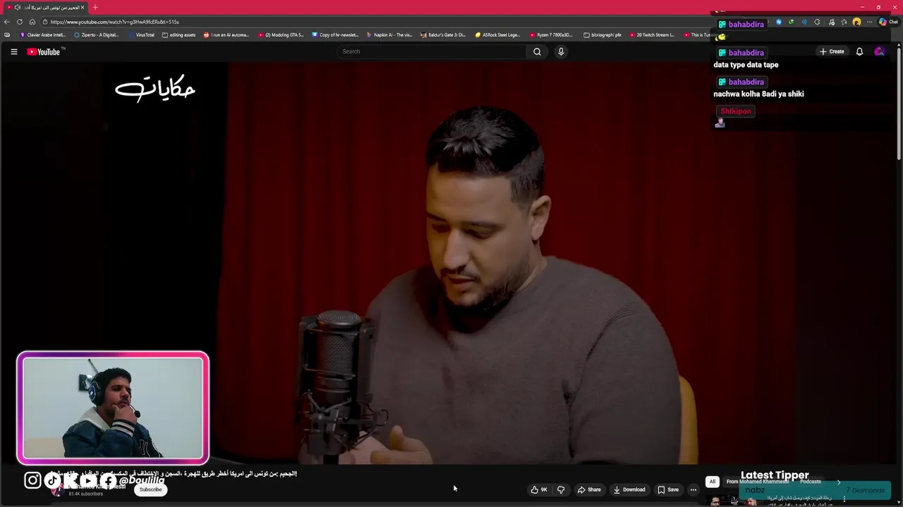The image size is (903, 507).
Task: Open the YouTube account avatar menu
Action: [879, 51]
